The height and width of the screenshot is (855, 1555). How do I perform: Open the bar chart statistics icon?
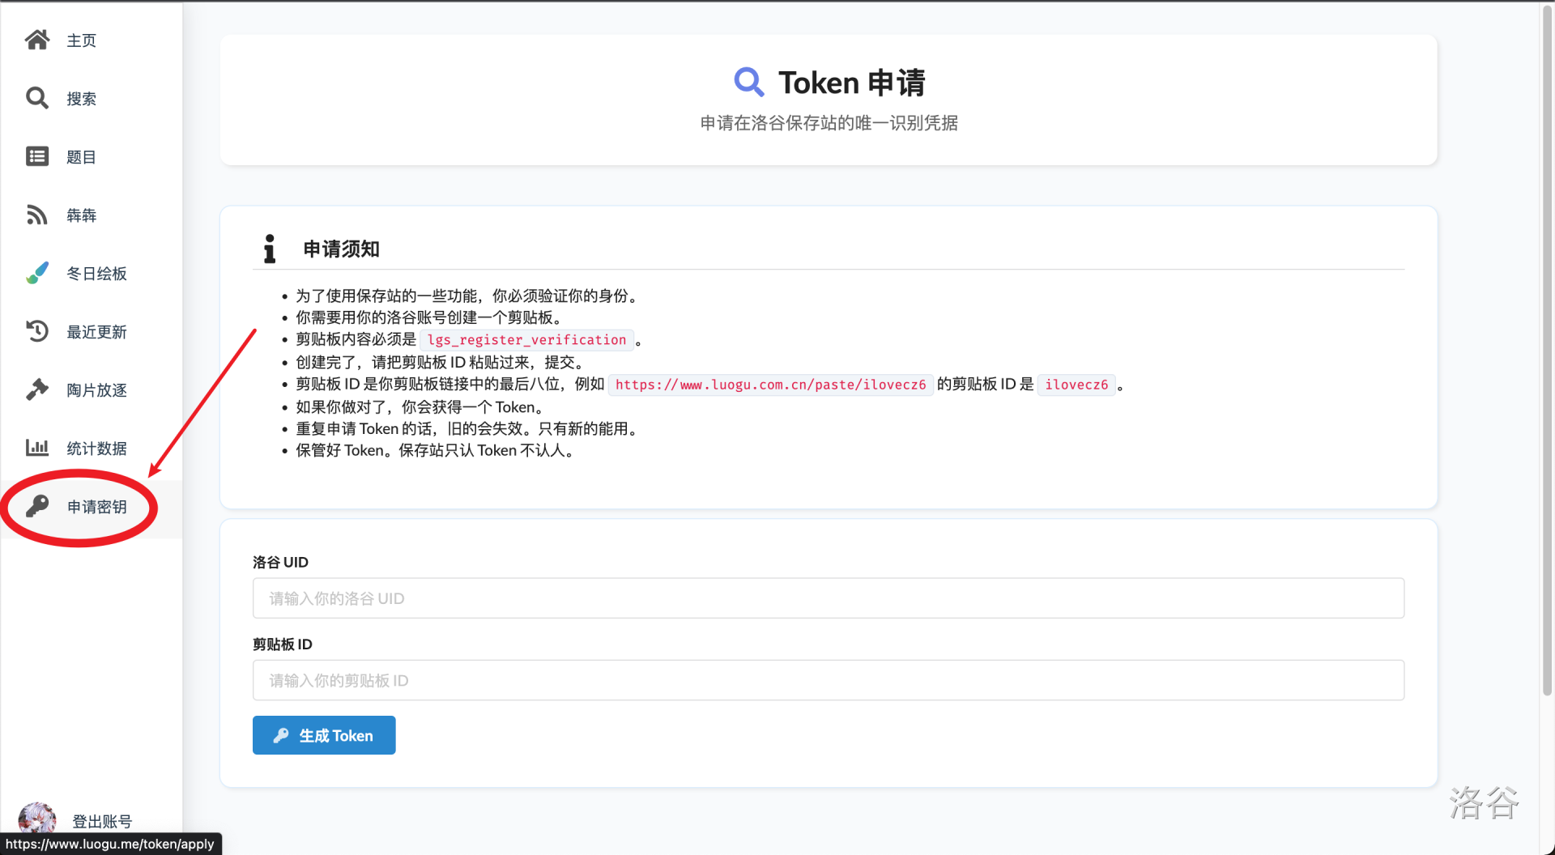(37, 448)
